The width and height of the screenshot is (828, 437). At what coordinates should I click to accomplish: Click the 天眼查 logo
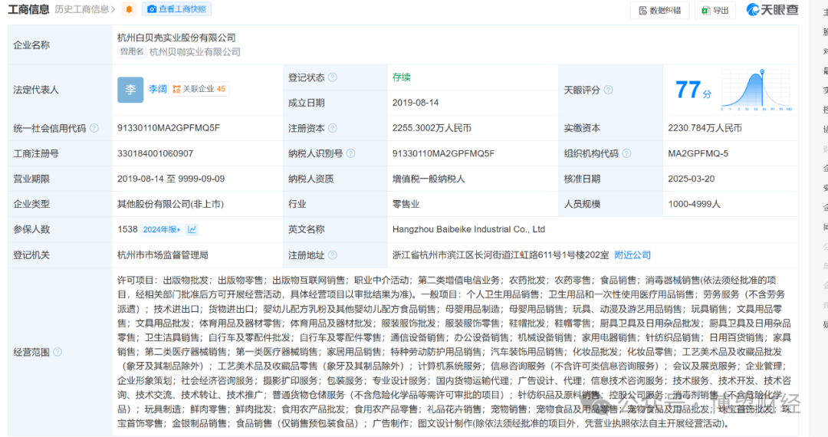coord(772,9)
